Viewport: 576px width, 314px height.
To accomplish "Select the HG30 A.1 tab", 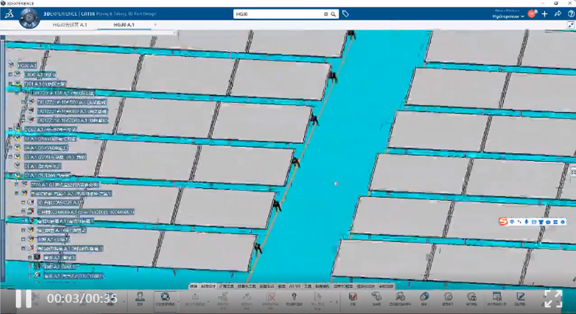I will click(x=124, y=25).
